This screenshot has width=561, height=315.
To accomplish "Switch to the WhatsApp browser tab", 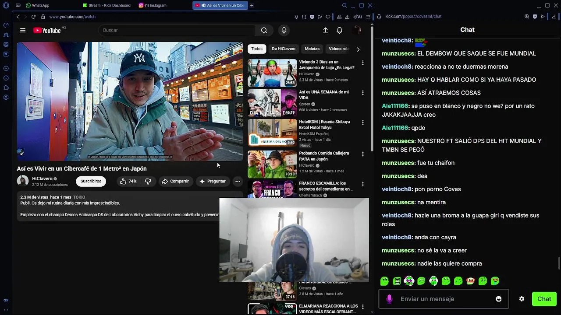I will (x=37, y=5).
